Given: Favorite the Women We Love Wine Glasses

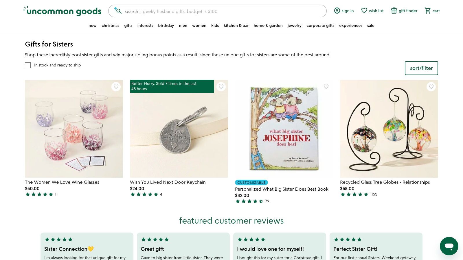Looking at the screenshot, I should click(116, 87).
